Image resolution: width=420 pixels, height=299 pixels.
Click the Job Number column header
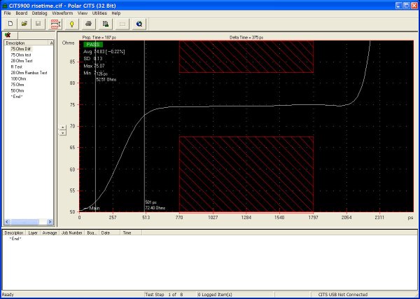pos(72,232)
